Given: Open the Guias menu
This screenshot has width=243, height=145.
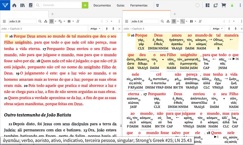Looking at the screenshot, I should point(120,5).
